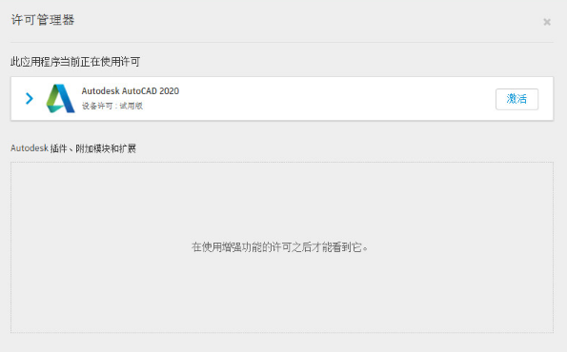
Task: Click the Autodesk AutoCAD logo icon
Action: coord(60,98)
